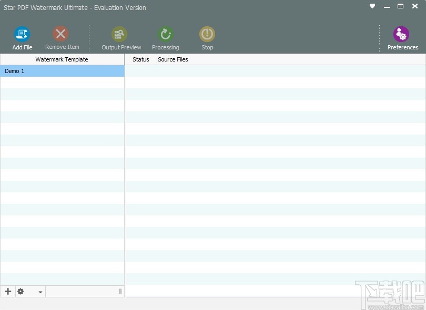Click the Source Files column header

291,59
